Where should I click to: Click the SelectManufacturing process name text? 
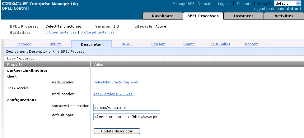coord(63,26)
